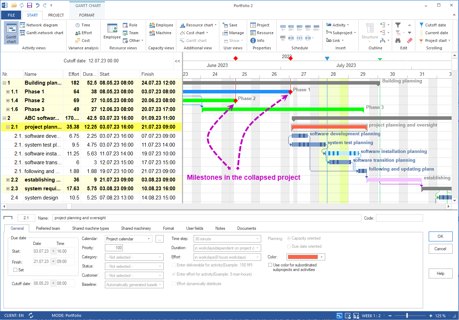
Task: Open the Category dropdown
Action: (x=161, y=257)
